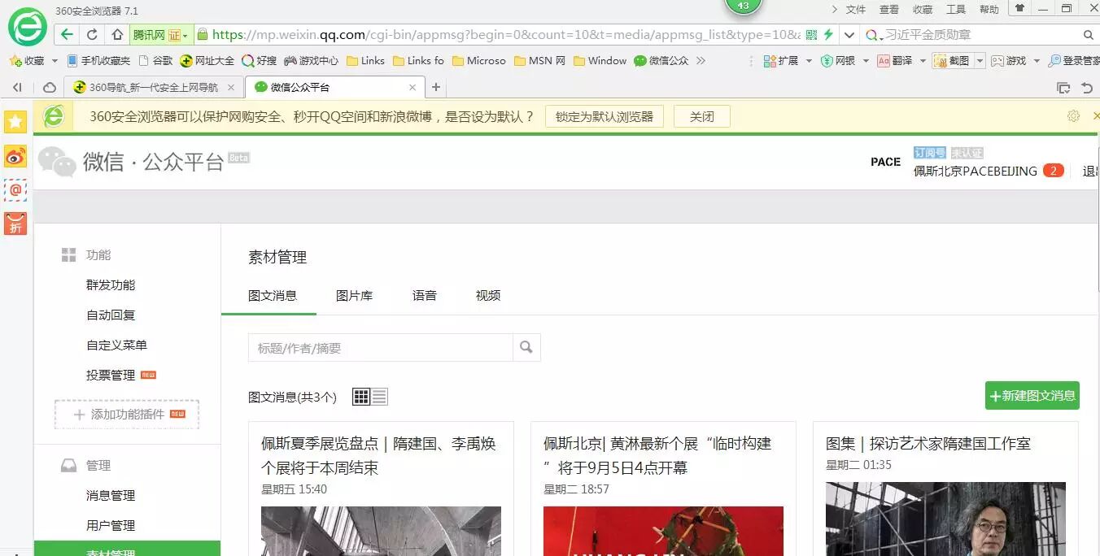The width and height of the screenshot is (1100, 556).
Task: Click 锁定为默认浏览器 button
Action: [x=605, y=116]
